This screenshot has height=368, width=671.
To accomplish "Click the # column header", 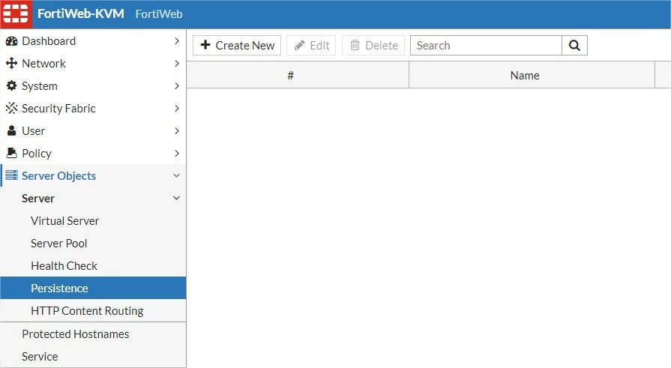I will (x=298, y=75).
